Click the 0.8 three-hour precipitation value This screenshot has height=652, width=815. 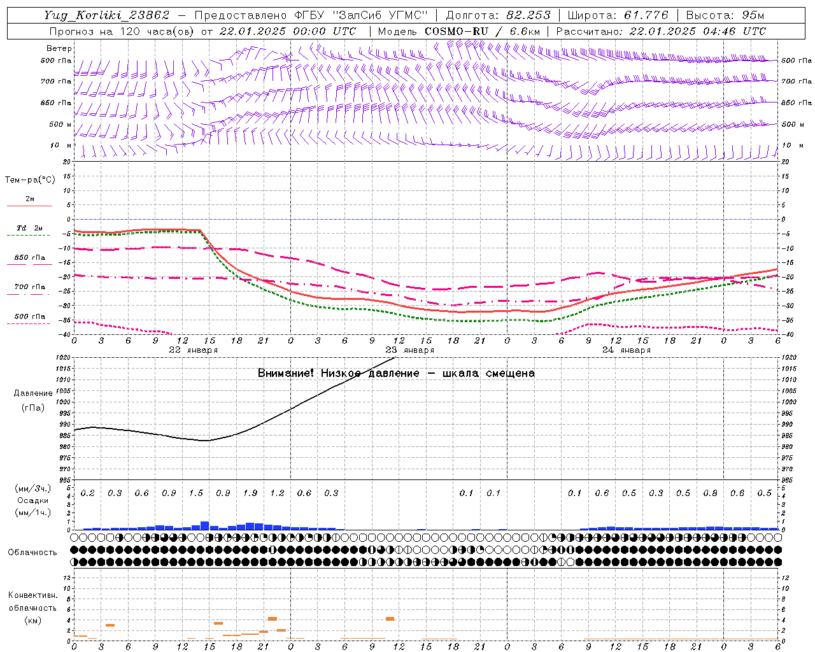point(711,493)
